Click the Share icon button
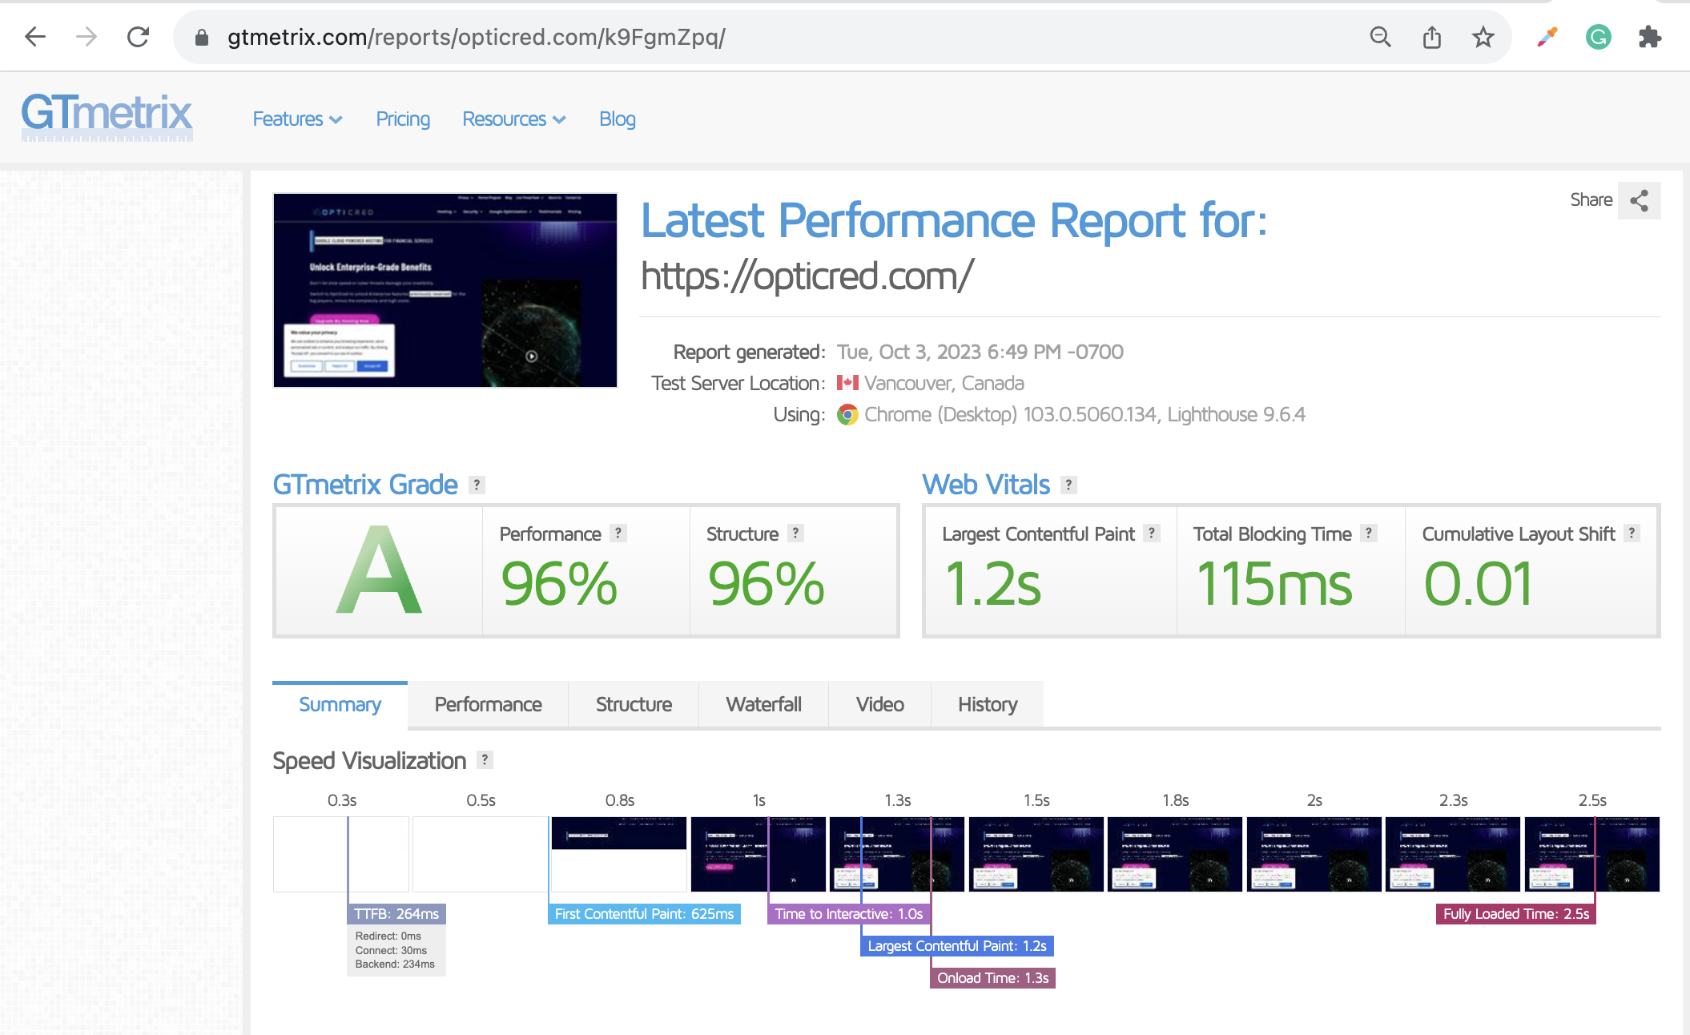This screenshot has height=1035, width=1690. click(x=1640, y=200)
